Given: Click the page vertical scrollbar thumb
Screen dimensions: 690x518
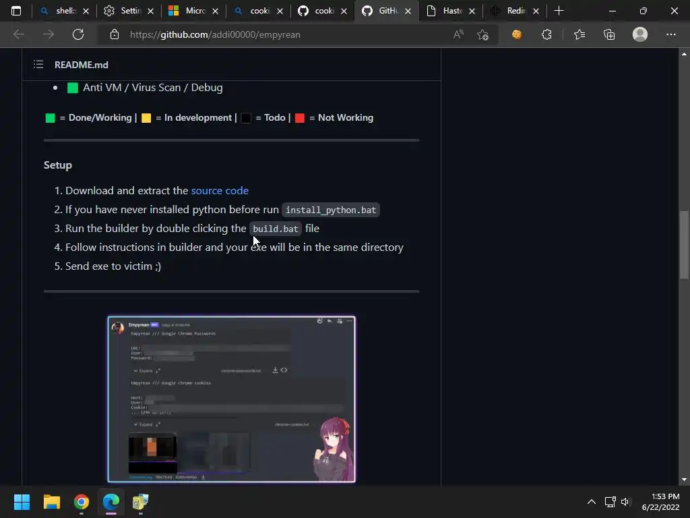Looking at the screenshot, I should 684,245.
